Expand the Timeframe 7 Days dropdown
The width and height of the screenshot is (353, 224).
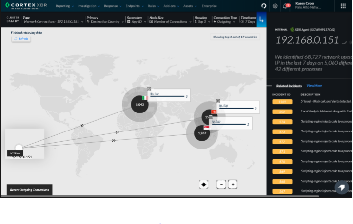tap(248, 20)
